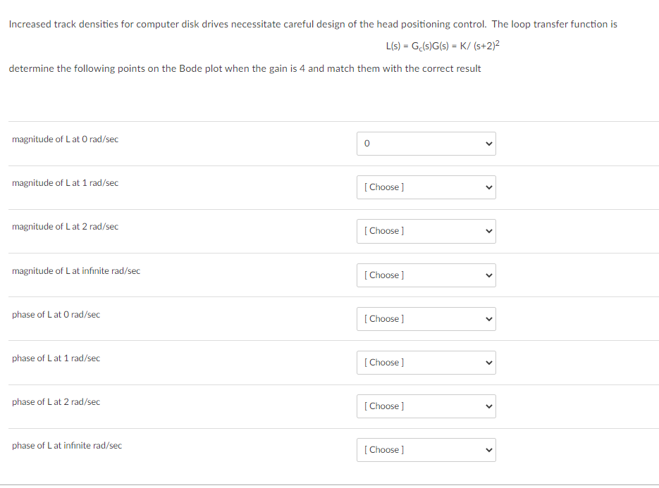Expand the phase at infinite rad/sec dropdown
Image resolution: width=659 pixels, height=488 pixels.
(426, 450)
